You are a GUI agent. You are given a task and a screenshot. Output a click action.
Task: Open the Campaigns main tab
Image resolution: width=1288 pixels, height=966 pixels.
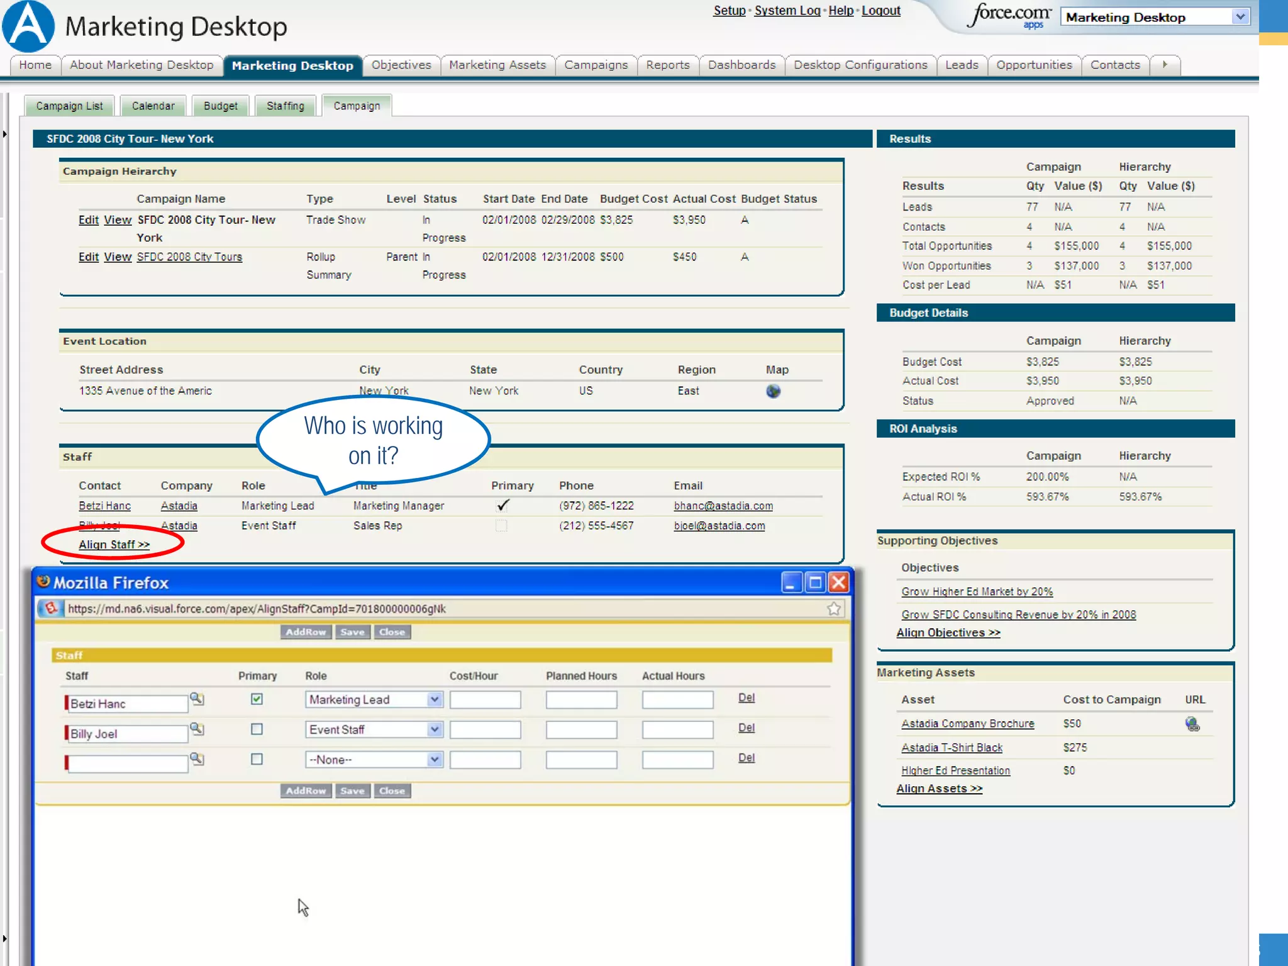[x=596, y=65]
